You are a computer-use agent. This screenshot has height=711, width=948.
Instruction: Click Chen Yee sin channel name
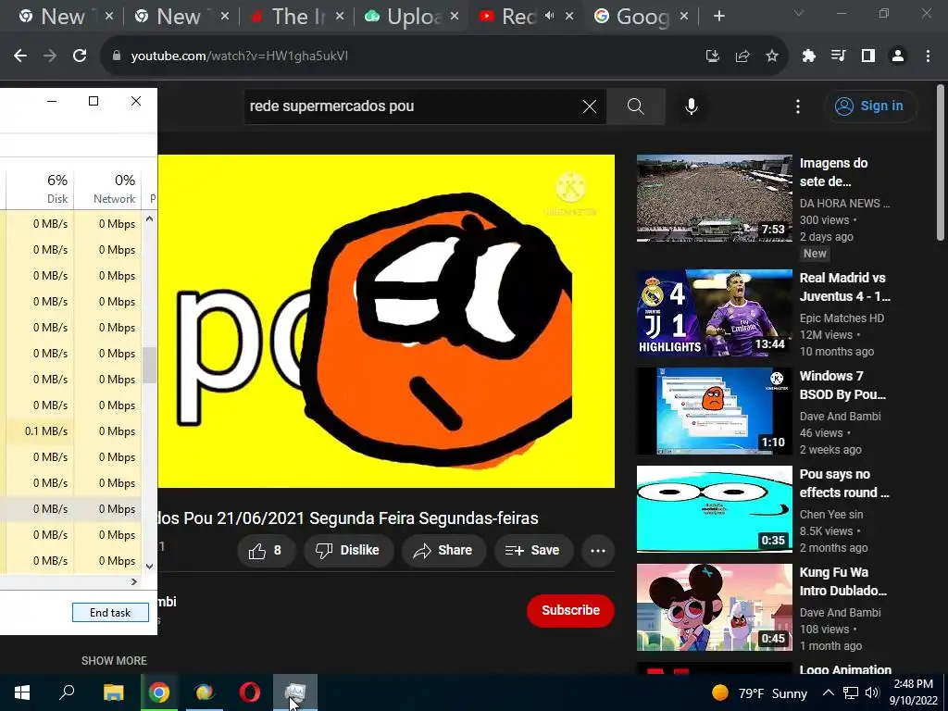(831, 515)
